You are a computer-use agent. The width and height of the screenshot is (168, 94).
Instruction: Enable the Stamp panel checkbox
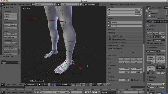coord(150,77)
